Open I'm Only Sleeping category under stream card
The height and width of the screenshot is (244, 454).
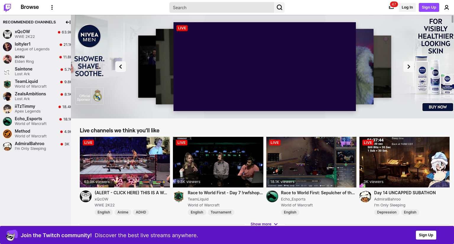click(x=390, y=205)
